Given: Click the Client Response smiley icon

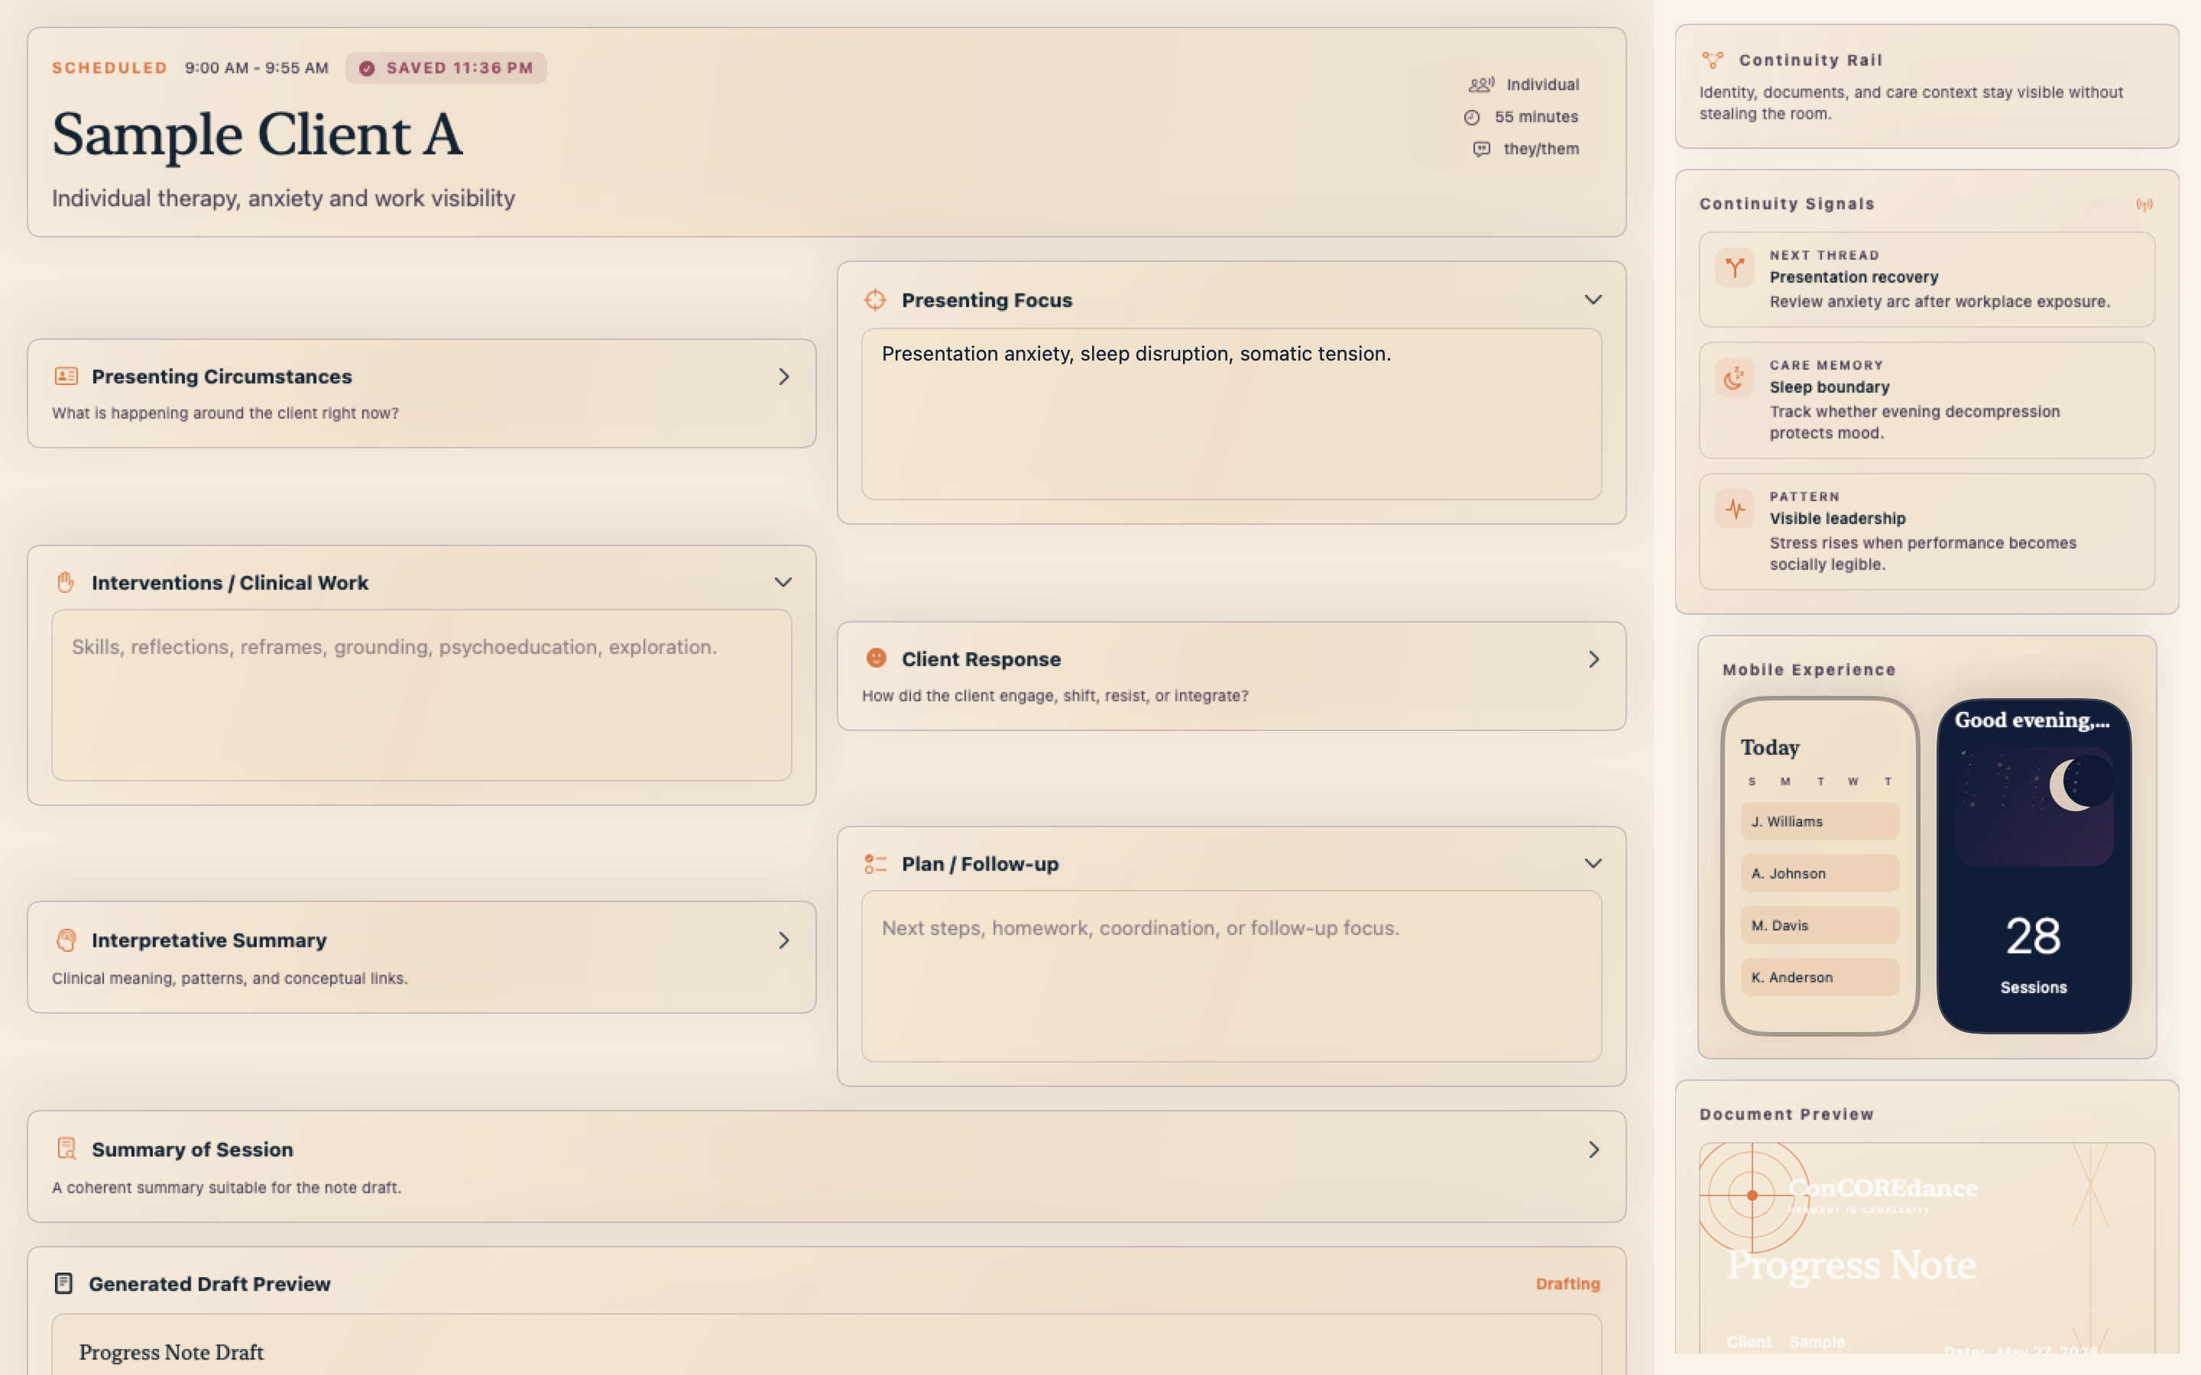Looking at the screenshot, I should [x=876, y=658].
